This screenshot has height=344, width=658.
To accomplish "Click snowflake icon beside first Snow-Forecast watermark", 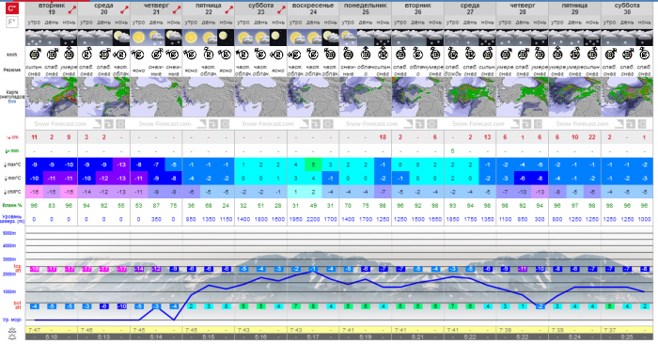I will (x=120, y=124).
